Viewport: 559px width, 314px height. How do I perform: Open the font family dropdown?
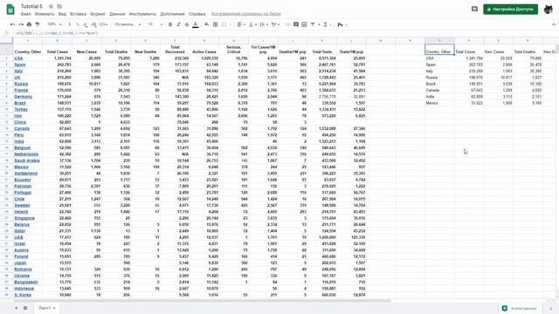(128, 24)
